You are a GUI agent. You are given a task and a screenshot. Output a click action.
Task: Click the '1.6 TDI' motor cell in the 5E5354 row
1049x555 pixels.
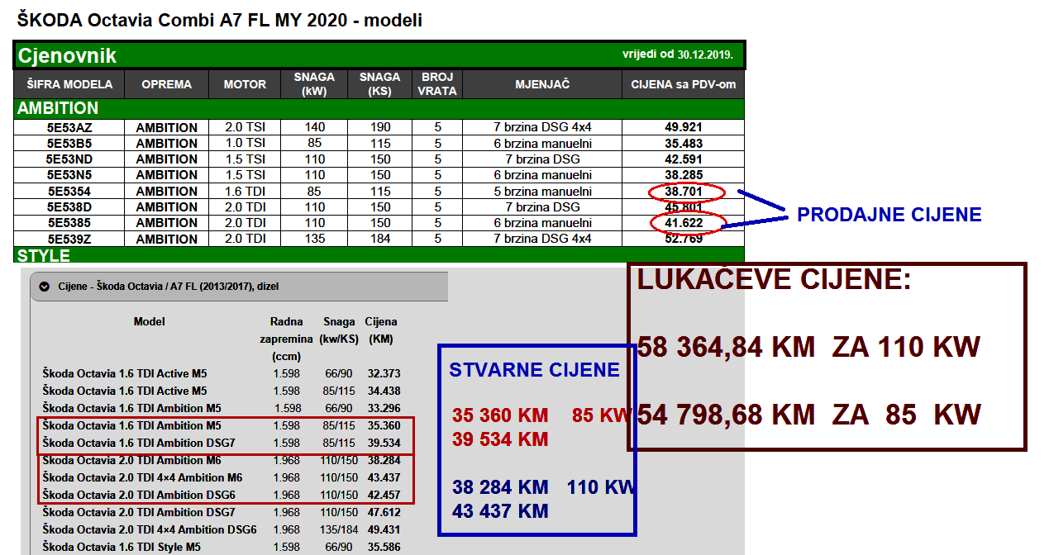(245, 191)
